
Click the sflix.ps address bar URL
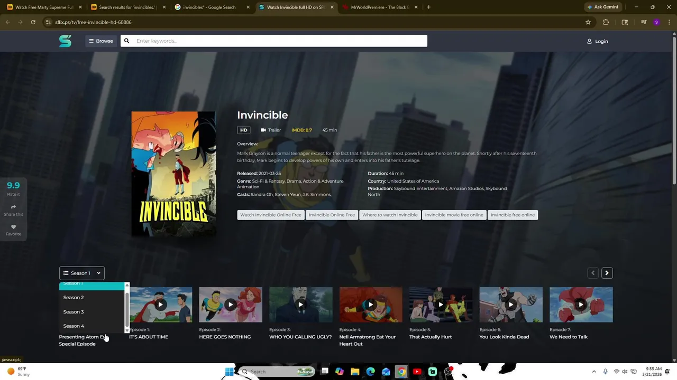tap(94, 22)
